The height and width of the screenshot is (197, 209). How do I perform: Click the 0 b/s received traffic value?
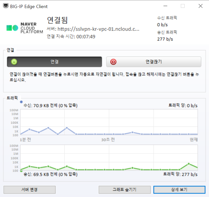(162, 25)
